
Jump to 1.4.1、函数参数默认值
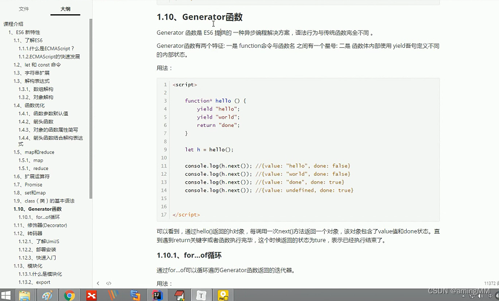43,113
